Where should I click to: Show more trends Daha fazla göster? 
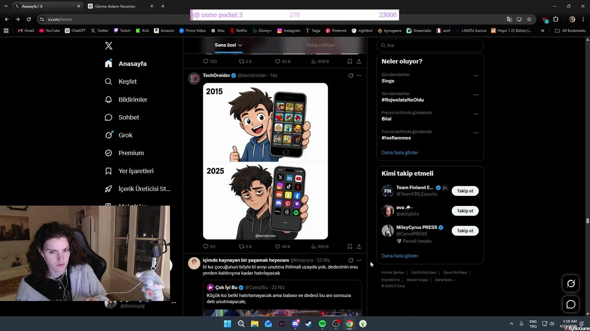400,152
